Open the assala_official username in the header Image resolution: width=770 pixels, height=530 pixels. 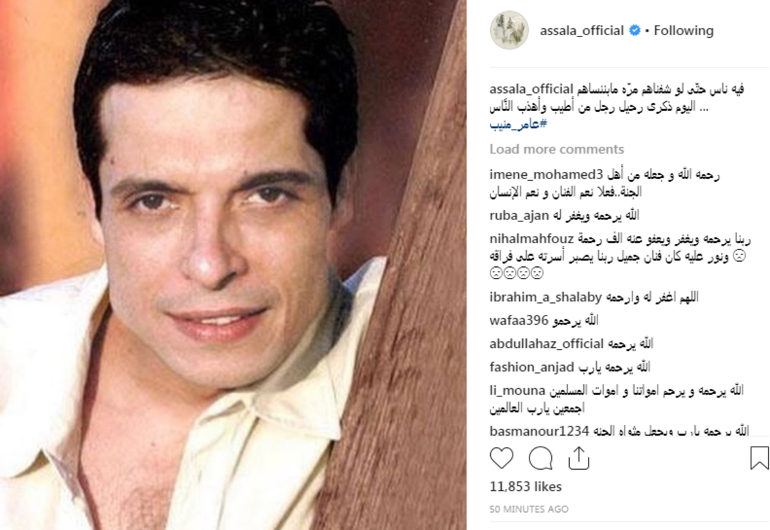[x=582, y=31]
